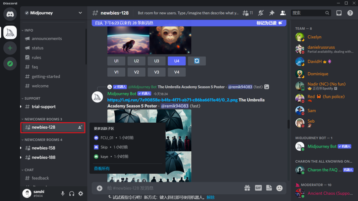Viewport: 358px width, 201px height.
Task: Open the GIF picker
Action: [258, 188]
